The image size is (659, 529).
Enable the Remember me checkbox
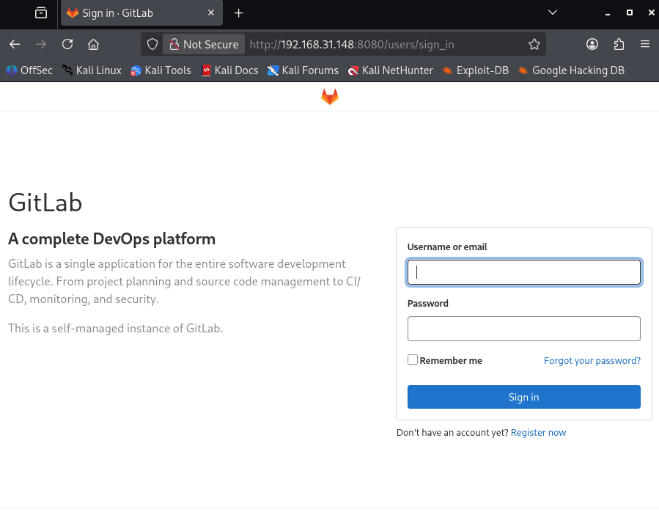(x=413, y=360)
